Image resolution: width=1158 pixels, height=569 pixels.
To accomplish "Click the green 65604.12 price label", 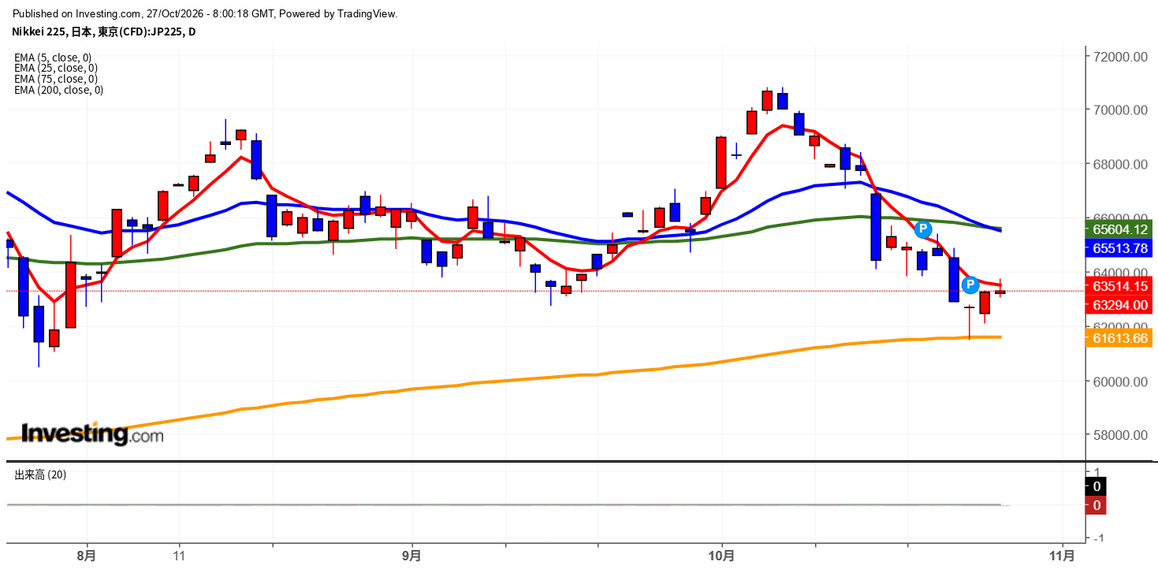I will (1119, 229).
